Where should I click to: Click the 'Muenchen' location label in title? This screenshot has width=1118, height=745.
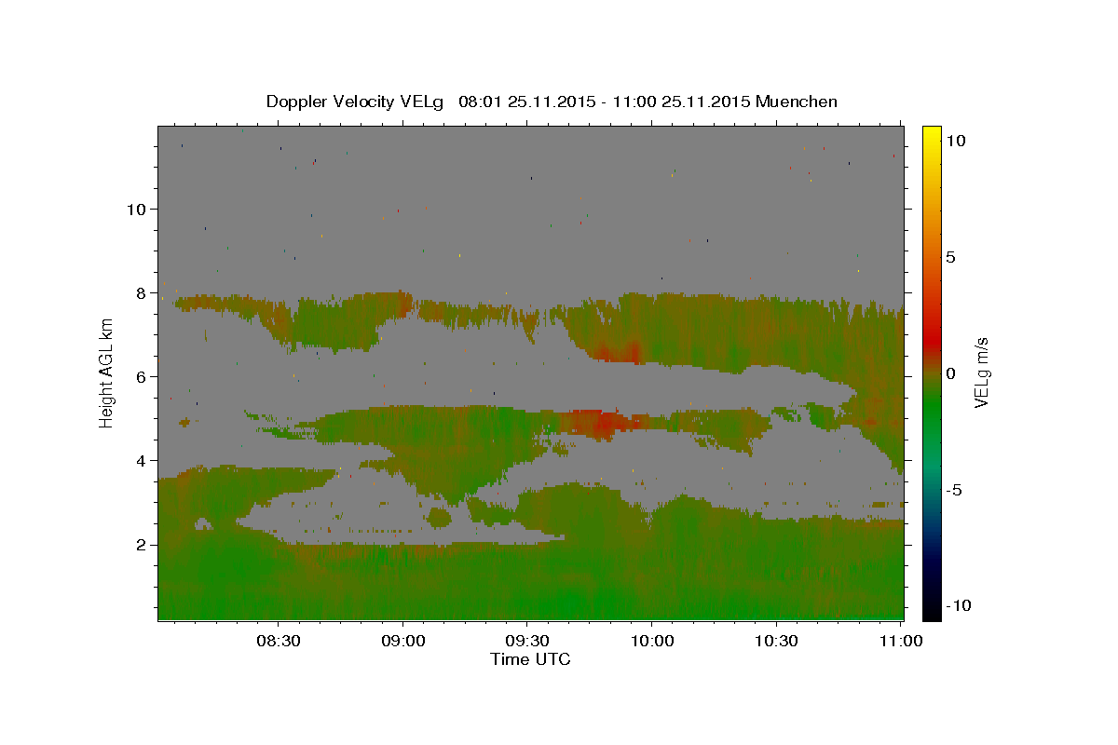[797, 102]
